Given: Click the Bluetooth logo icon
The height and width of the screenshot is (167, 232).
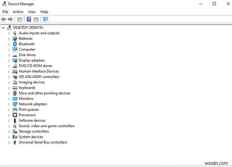Looking at the screenshot, I should 15,44.
